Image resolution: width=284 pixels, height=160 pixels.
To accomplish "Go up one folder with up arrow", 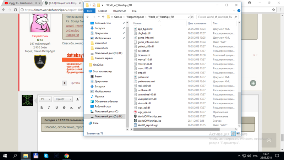I will 103,17.
